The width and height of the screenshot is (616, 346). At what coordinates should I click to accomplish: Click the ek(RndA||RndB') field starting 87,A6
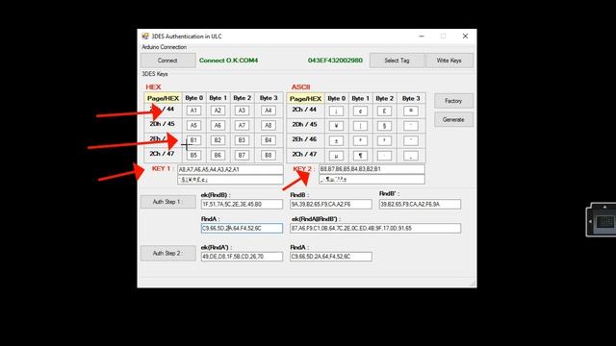coord(375,228)
